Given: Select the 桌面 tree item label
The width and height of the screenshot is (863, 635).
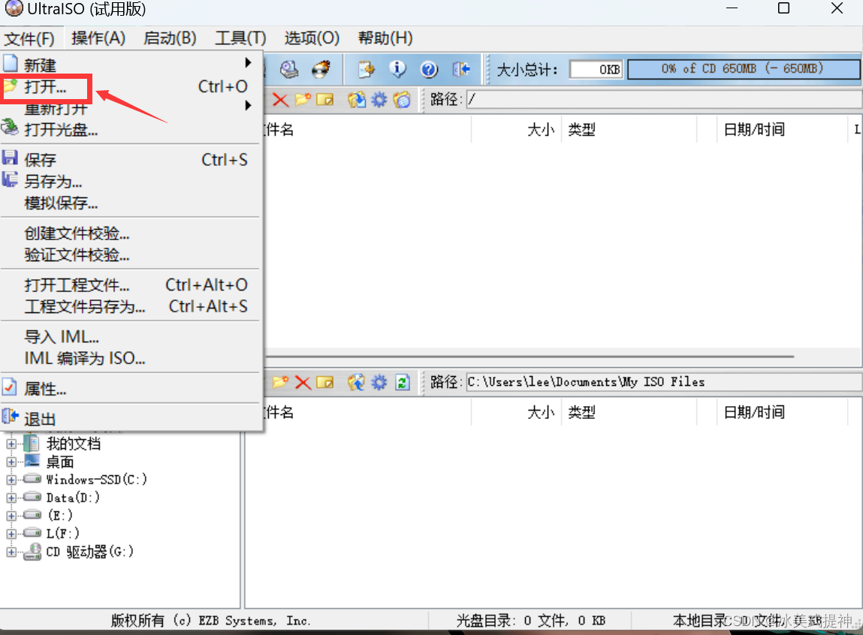Looking at the screenshot, I should (60, 462).
